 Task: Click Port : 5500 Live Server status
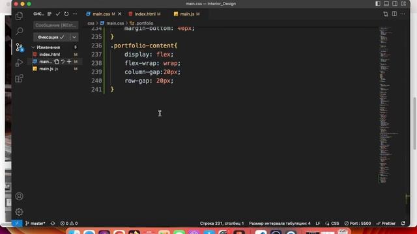(x=358, y=224)
